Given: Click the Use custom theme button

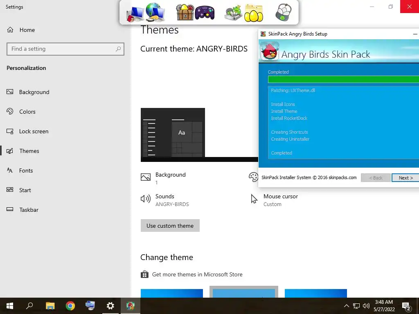Looking at the screenshot, I should (170, 226).
